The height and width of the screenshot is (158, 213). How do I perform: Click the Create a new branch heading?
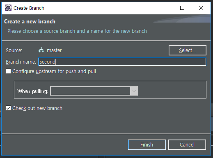tap(30, 22)
